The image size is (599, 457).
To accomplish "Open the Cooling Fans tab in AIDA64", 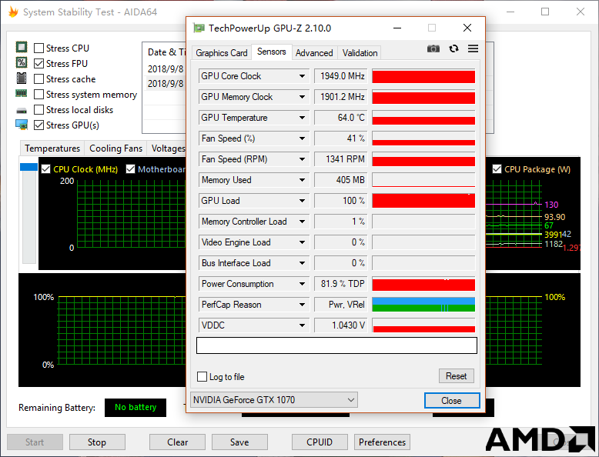I will tap(115, 148).
